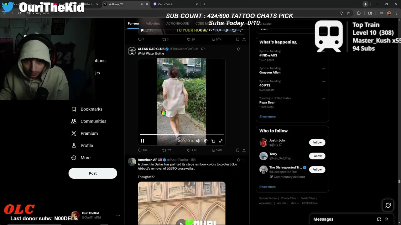Open @TheCleanCarClub handle link

(x=184, y=49)
